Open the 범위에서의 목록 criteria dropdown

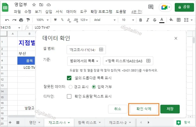point(84,61)
